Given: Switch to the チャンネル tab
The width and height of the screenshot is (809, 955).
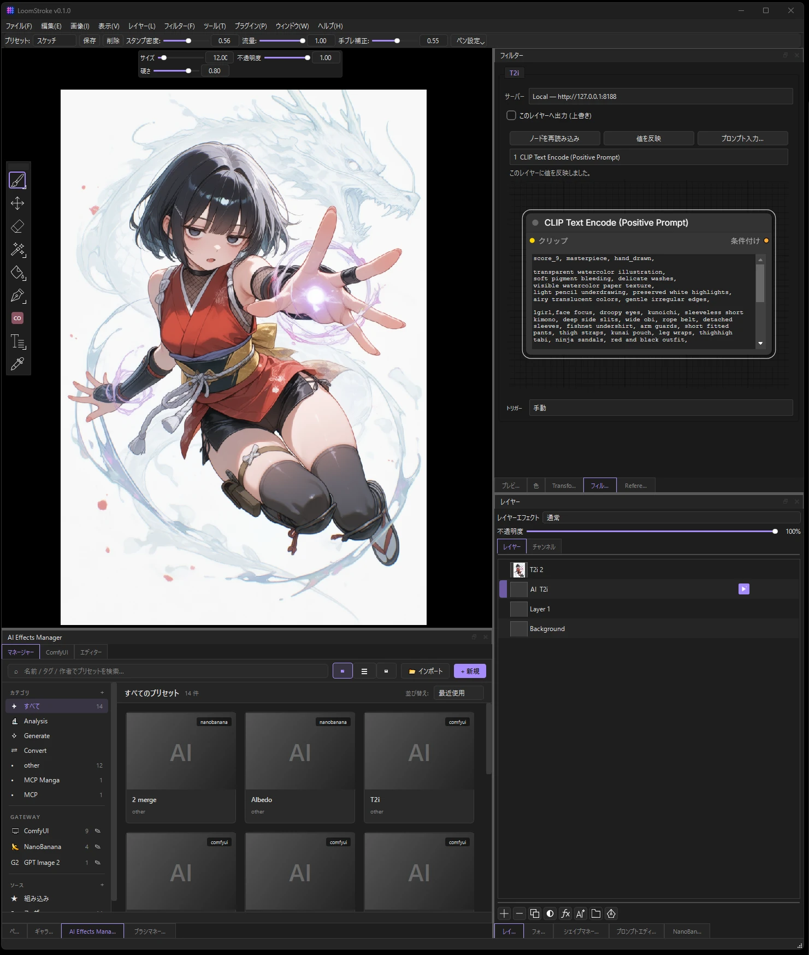Looking at the screenshot, I should coord(544,547).
